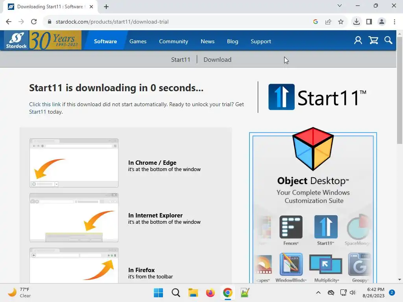Go back with the browser back arrow
This screenshot has width=403, height=302.
(9, 22)
